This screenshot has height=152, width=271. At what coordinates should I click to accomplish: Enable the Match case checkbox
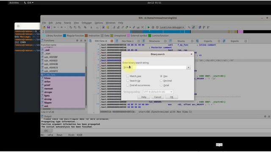point(127,76)
